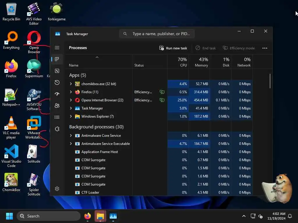Viewport: 298px width, 223px height.
Task: Select AVS Video Editor desktop icon
Action: pyautogui.click(x=34, y=14)
